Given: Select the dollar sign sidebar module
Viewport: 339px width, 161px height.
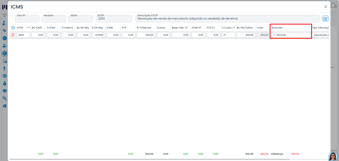Looking at the screenshot, I should point(5,53).
